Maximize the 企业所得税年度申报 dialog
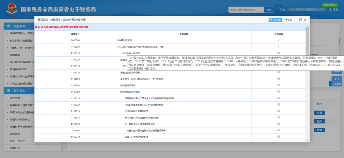This screenshot has width=344, height=158. point(301,20)
